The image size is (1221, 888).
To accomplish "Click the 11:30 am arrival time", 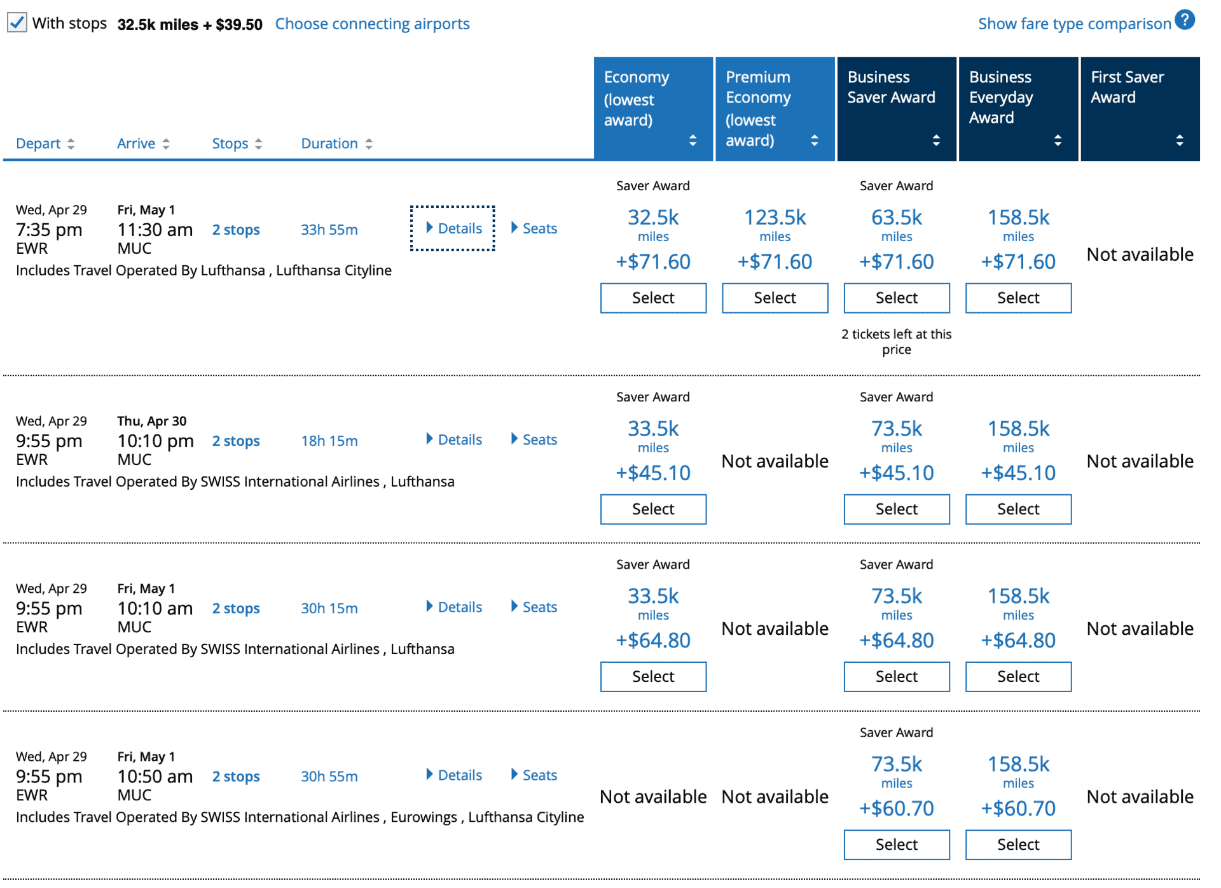I will coord(155,230).
